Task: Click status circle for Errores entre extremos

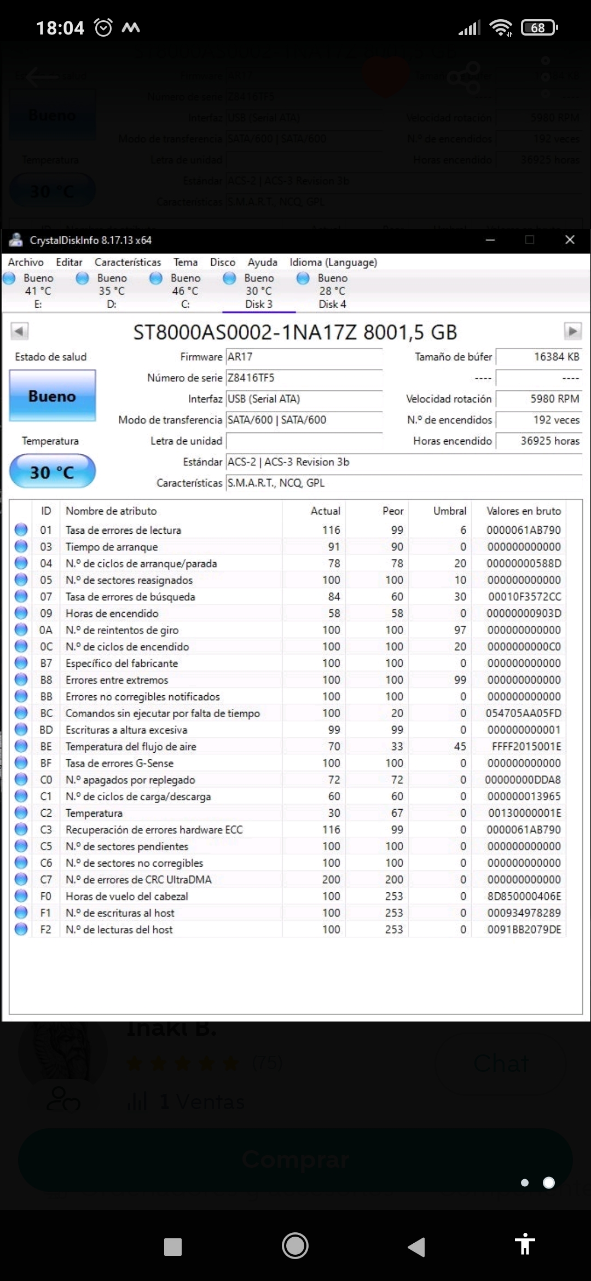Action: [x=21, y=679]
